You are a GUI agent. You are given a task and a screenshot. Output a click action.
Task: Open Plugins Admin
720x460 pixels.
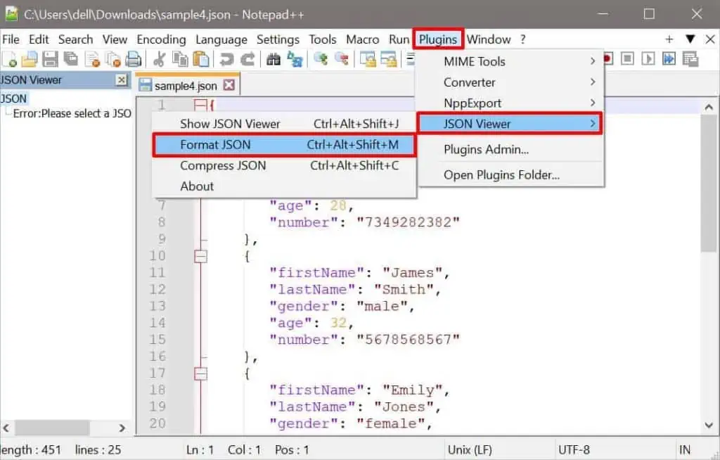[x=485, y=149]
